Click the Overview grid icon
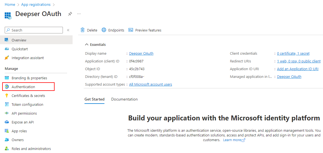 (x=7, y=40)
